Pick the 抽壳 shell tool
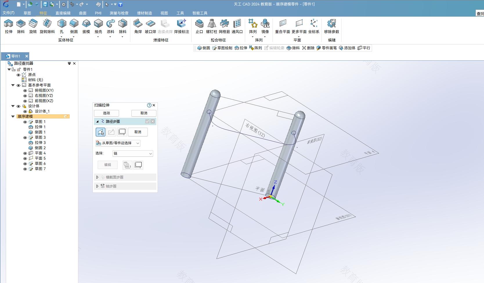This screenshot has height=283, width=484. coord(98,26)
